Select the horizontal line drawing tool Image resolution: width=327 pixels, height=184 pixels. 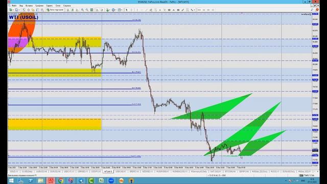[142, 10]
